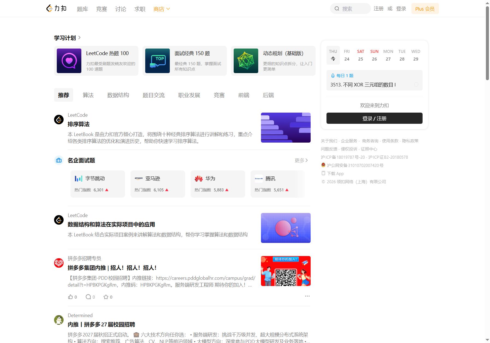
Task: Toggle daily problem 3513 completion circle
Action: pos(416,85)
